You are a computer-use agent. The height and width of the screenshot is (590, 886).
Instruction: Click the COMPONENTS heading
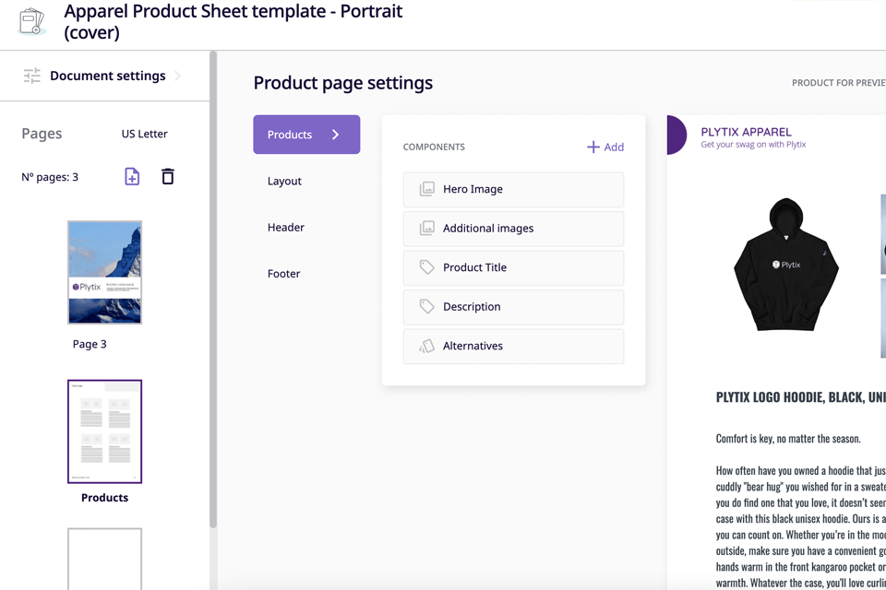click(434, 147)
